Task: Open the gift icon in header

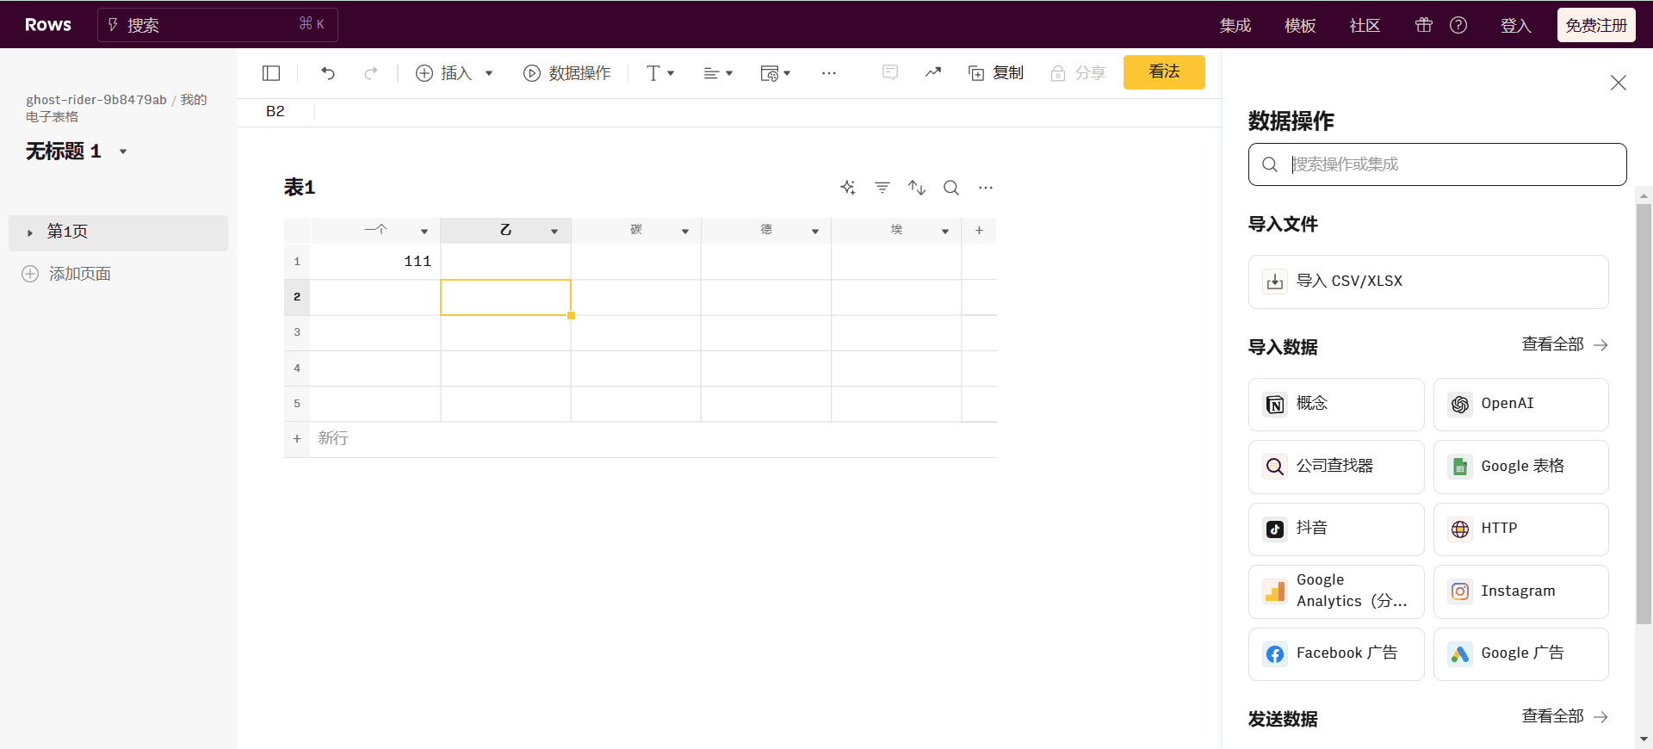Action: coord(1424,25)
